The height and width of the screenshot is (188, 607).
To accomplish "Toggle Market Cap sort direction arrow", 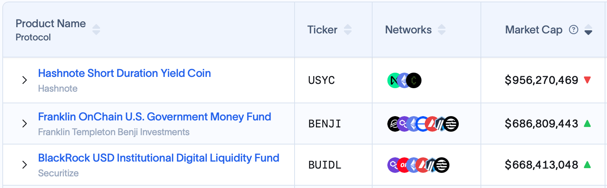I will (x=588, y=30).
